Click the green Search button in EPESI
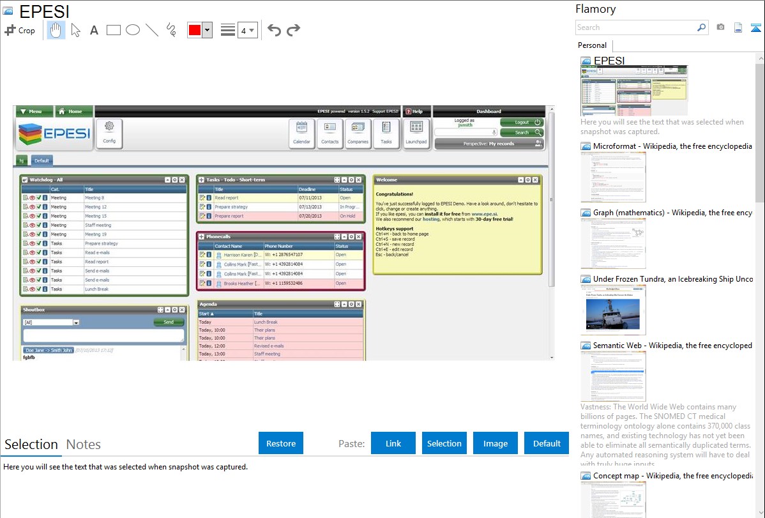This screenshot has width=765, height=518. pos(522,132)
